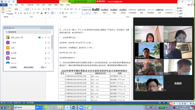Toggle microphone for participant 丁志军
Viewport: 195px width, 110px height.
pos(46,43)
